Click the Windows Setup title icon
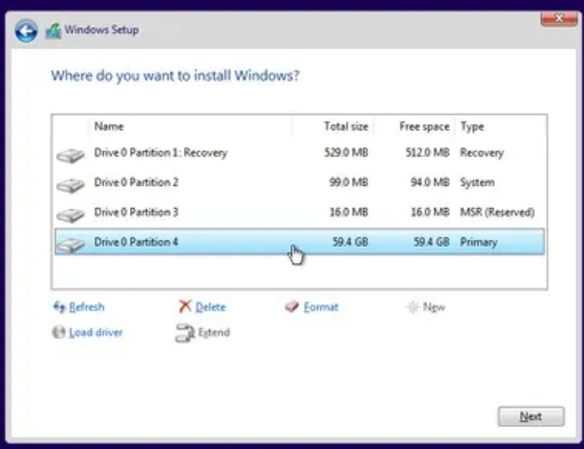584x449 pixels. 53,31
